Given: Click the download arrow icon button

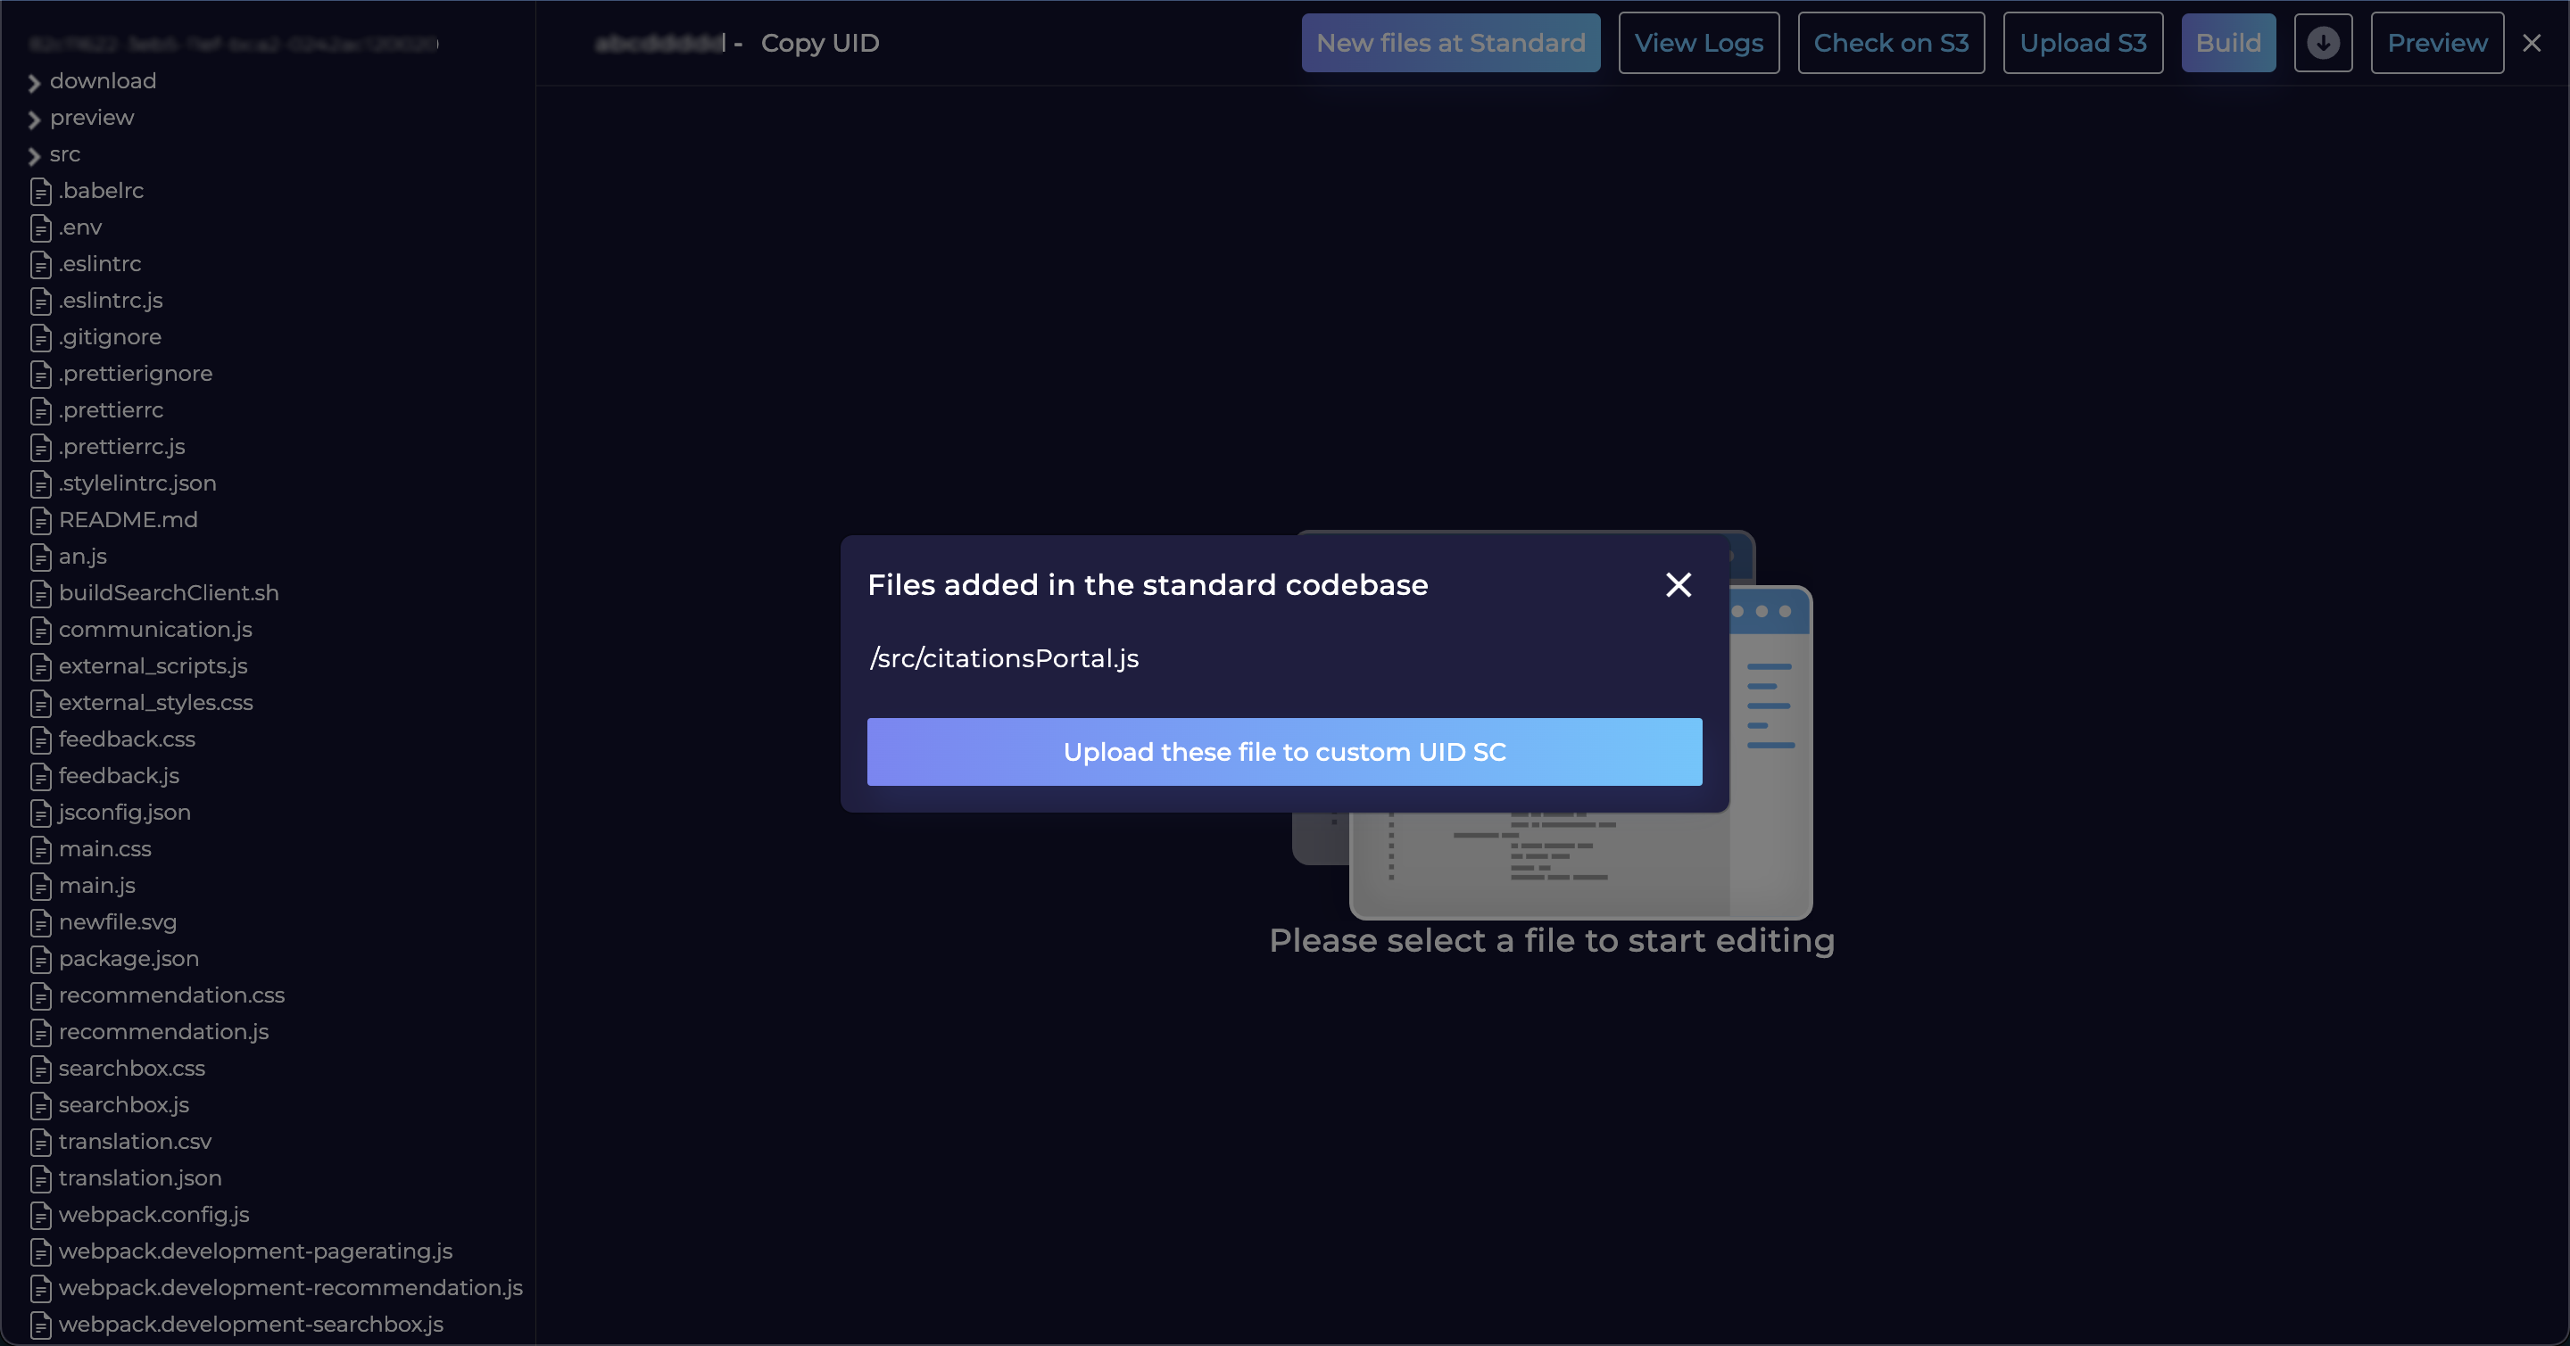Looking at the screenshot, I should [x=2323, y=43].
